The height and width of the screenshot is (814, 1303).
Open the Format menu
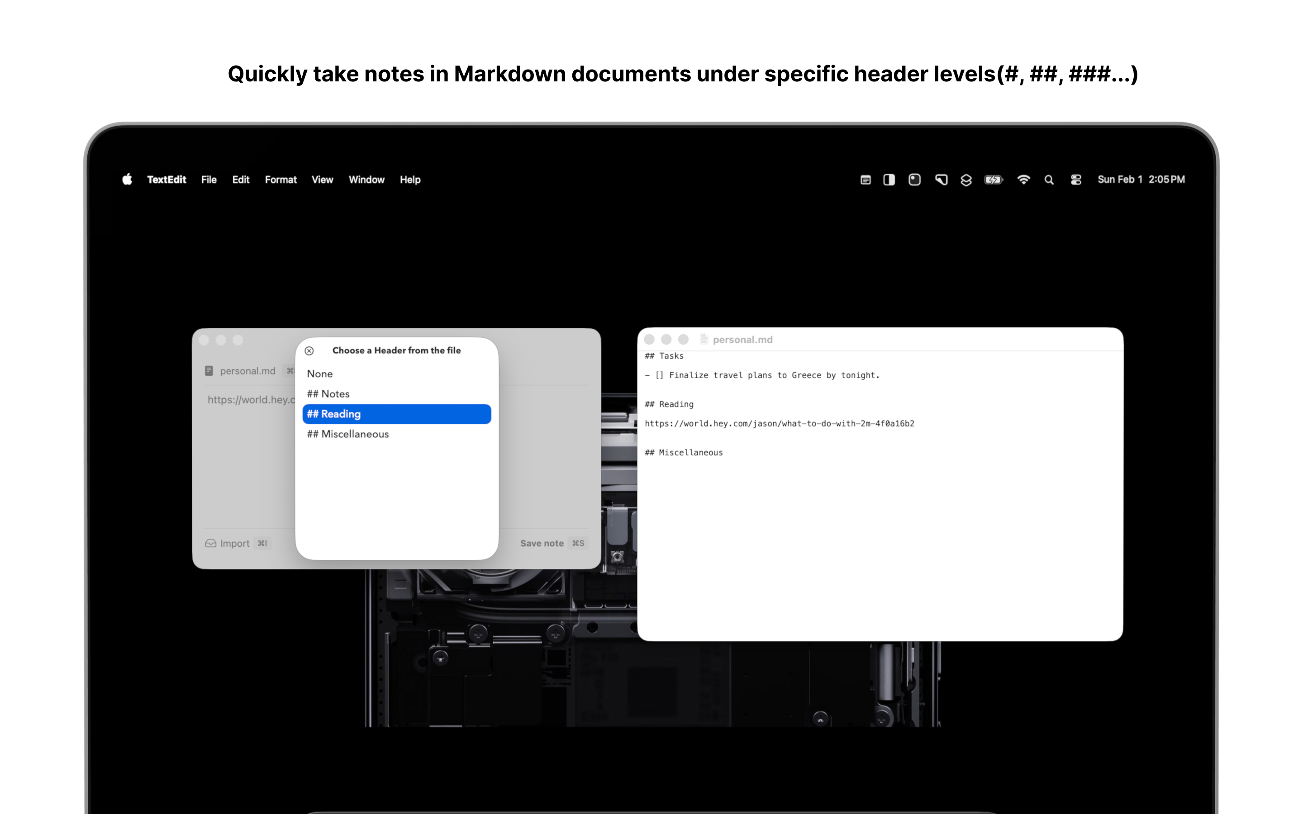click(x=281, y=180)
